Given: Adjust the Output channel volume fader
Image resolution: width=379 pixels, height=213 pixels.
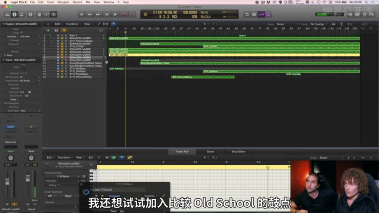Looking at the screenshot, I should (28, 178).
